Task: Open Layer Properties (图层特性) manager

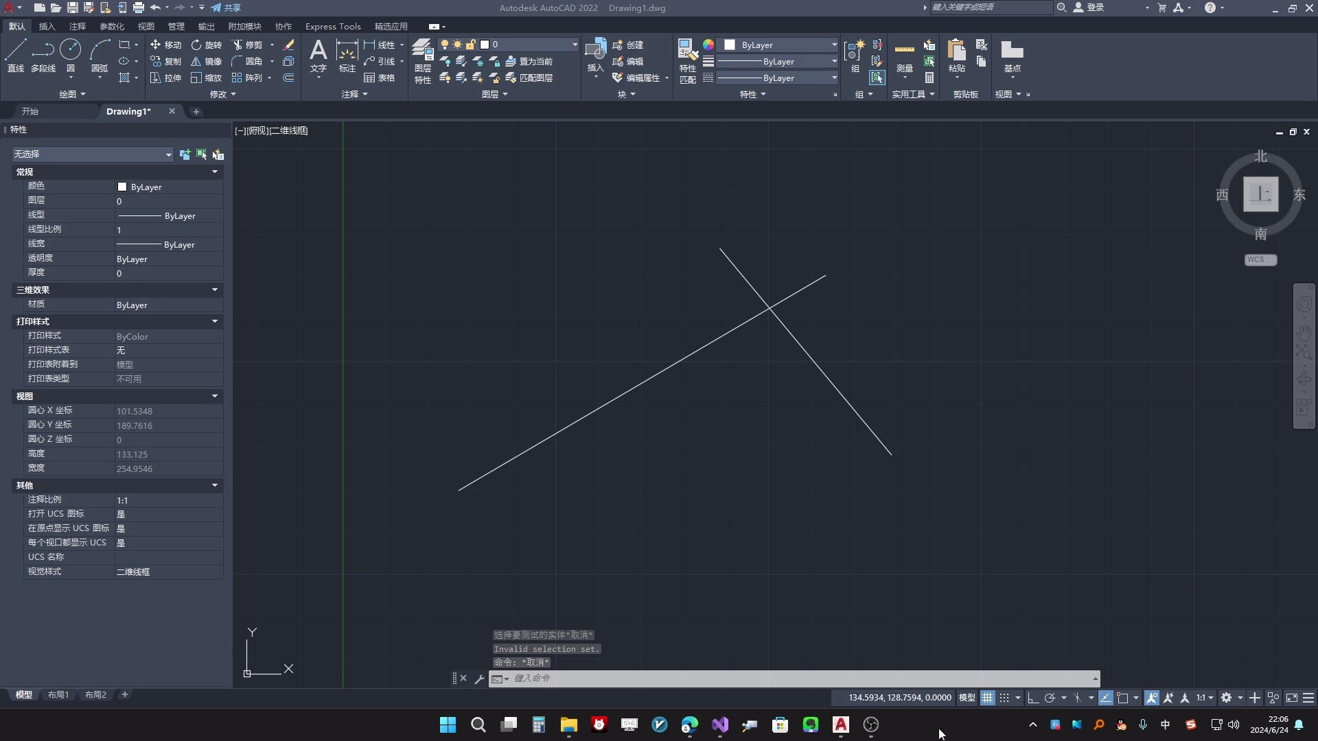Action: coord(422,51)
